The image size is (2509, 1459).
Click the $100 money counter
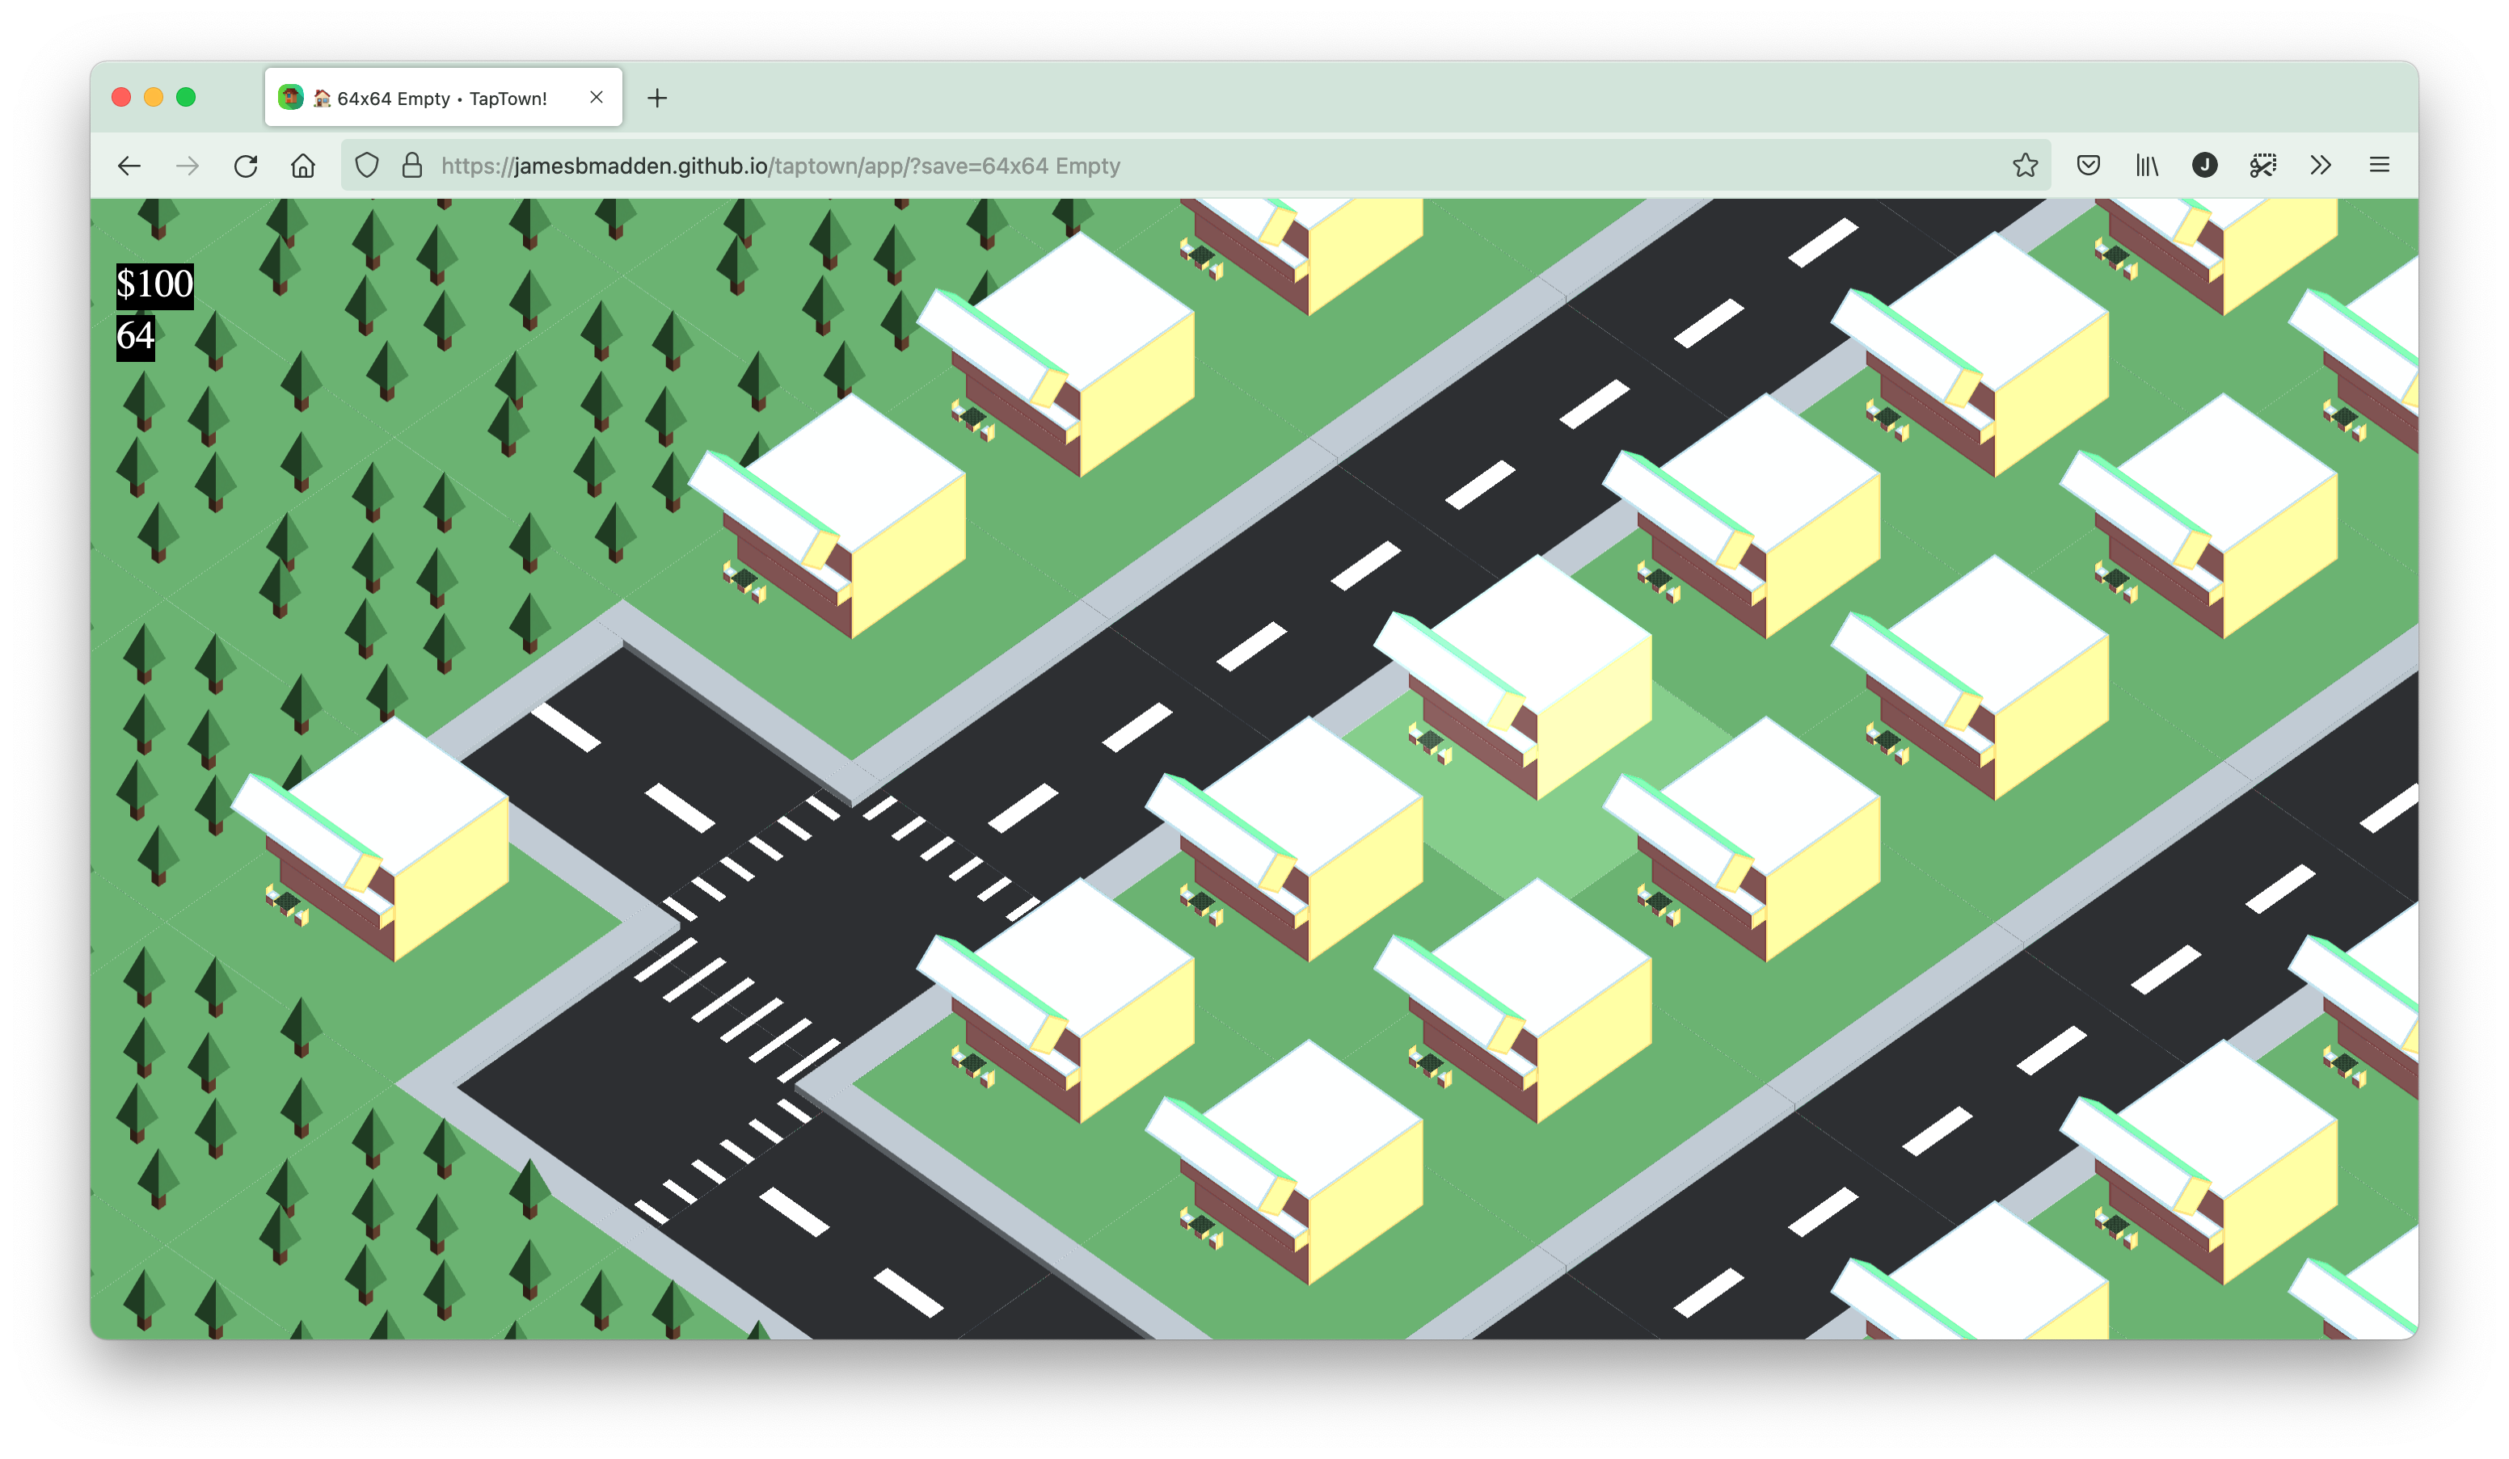coord(154,284)
